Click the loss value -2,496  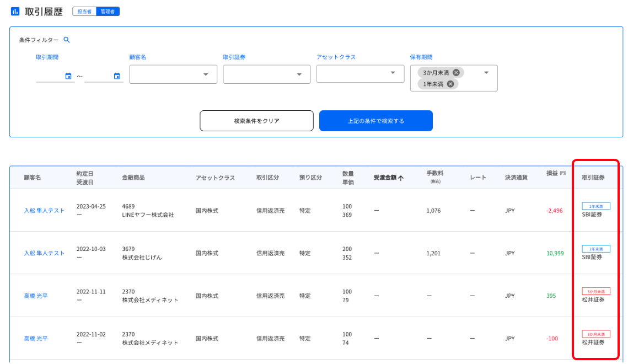coord(554,211)
